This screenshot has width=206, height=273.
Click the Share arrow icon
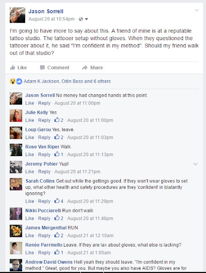tap(85, 67)
